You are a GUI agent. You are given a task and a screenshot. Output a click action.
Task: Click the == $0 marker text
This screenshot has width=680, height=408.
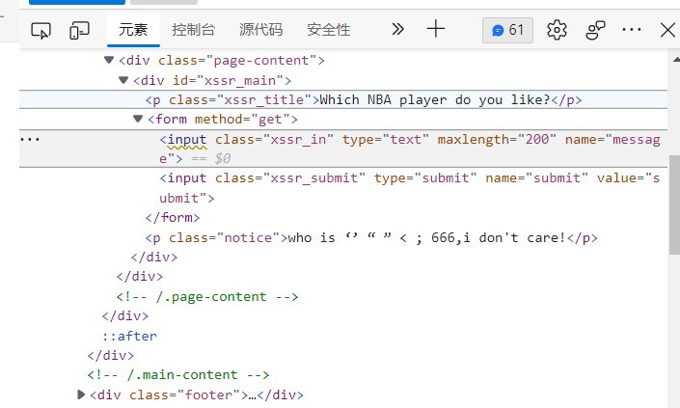pyautogui.click(x=211, y=159)
